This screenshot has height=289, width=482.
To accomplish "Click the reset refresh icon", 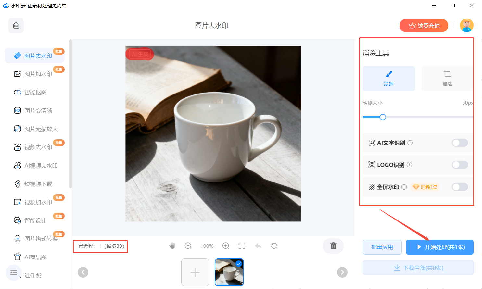I will pyautogui.click(x=274, y=246).
